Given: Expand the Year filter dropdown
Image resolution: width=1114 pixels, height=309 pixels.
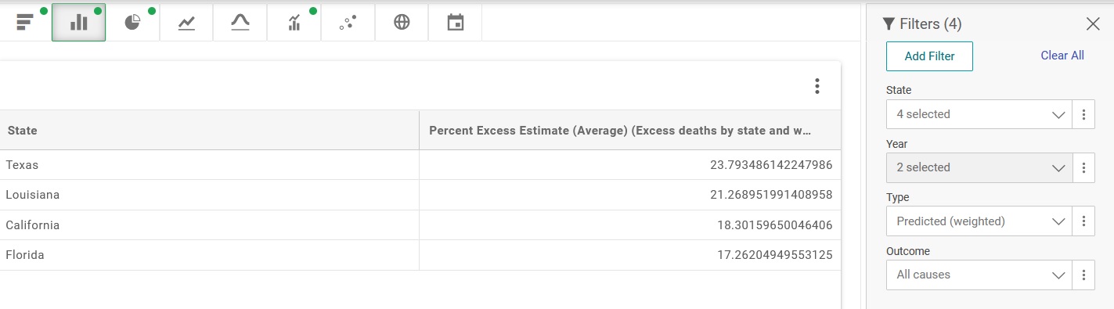Looking at the screenshot, I should (979, 167).
